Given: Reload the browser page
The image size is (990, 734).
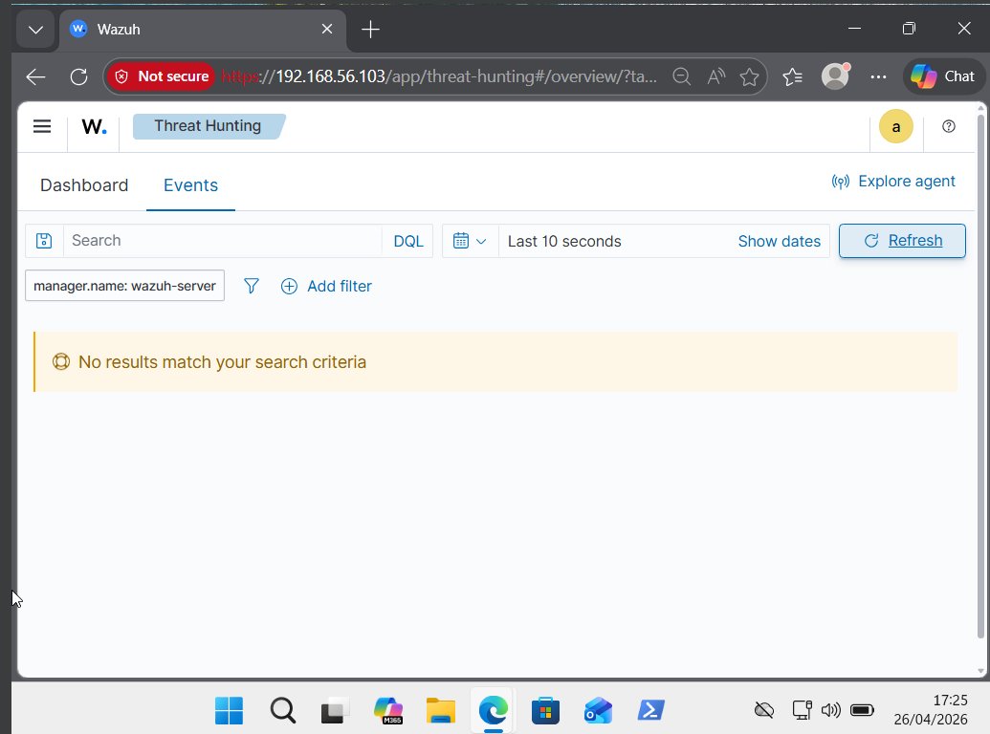Looking at the screenshot, I should tap(78, 76).
